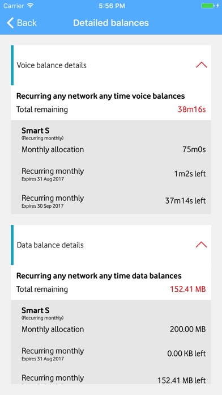
Task: Tap the Data balance details header
Action: pyautogui.click(x=111, y=245)
